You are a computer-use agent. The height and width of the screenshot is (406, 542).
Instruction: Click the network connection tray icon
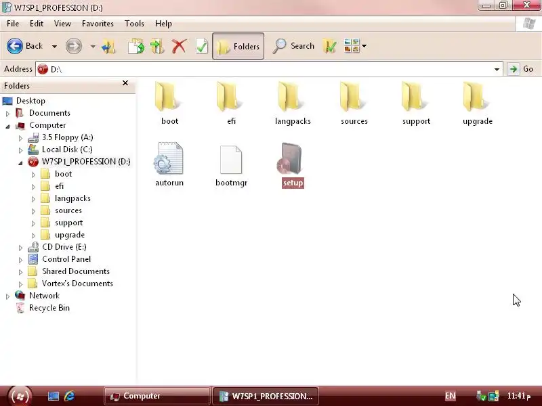pos(494,396)
